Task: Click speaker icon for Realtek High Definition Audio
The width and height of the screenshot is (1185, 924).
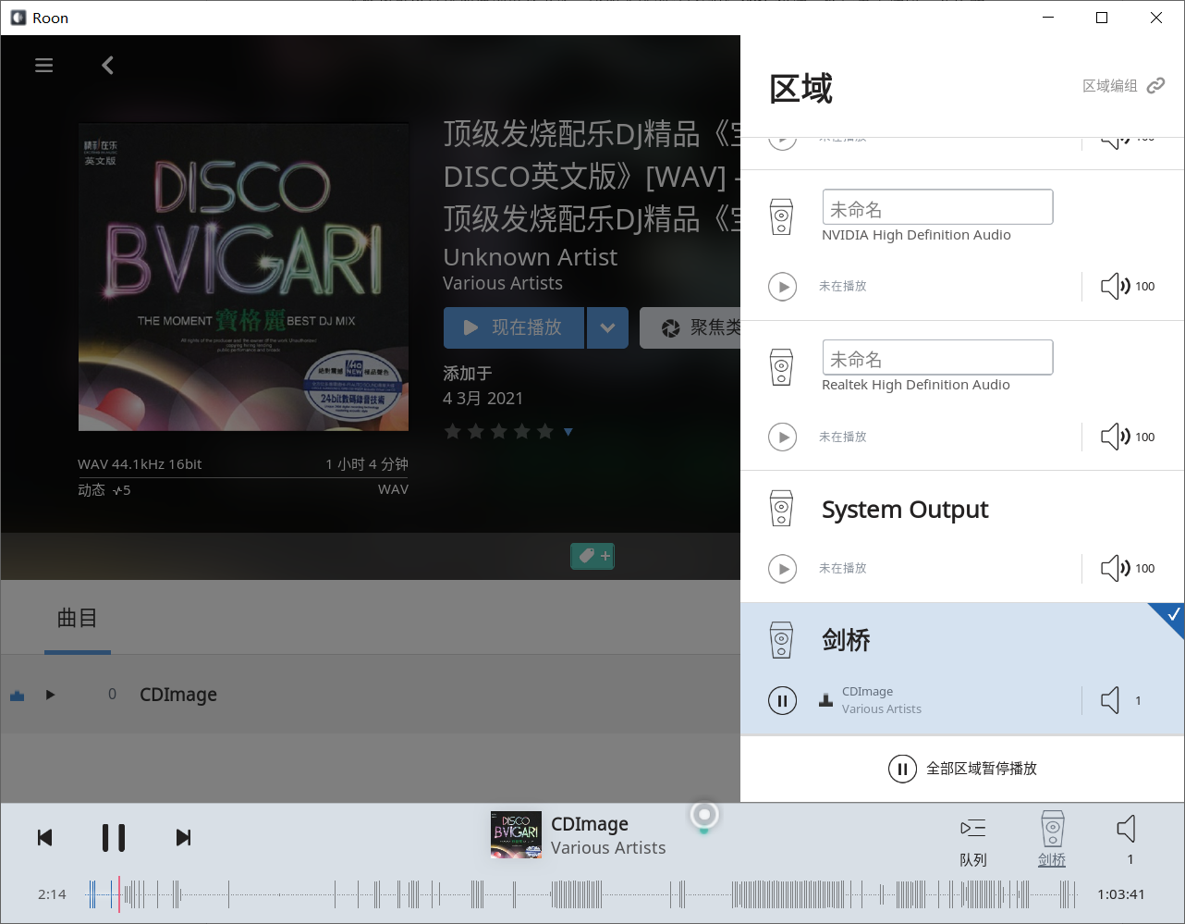Action: click(782, 367)
